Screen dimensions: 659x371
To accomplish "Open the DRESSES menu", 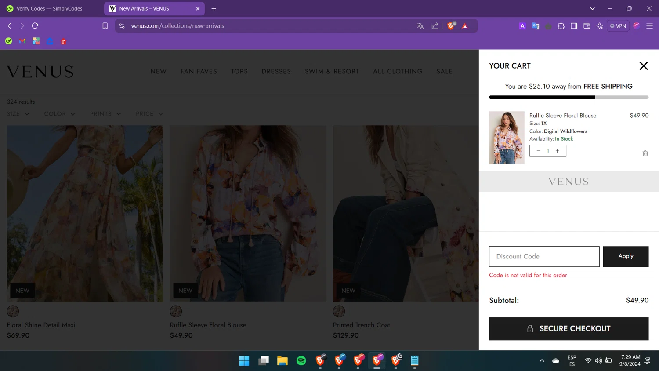I will [276, 72].
